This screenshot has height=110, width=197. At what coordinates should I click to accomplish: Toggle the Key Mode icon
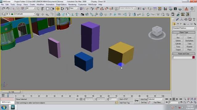(167, 102)
